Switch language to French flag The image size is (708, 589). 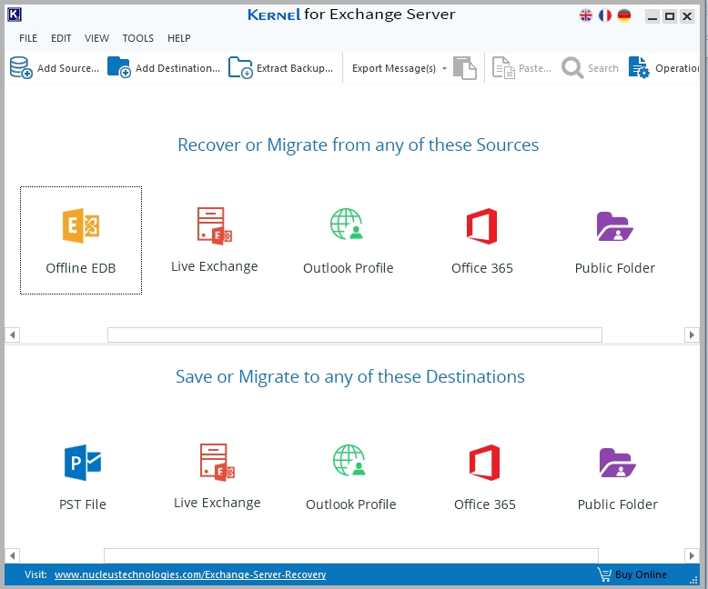[x=605, y=15]
